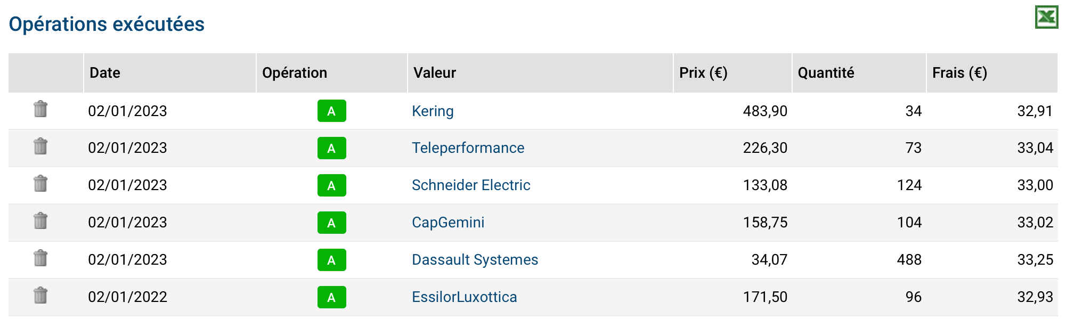Click the Opération column header
The image size is (1066, 319).
coord(332,73)
